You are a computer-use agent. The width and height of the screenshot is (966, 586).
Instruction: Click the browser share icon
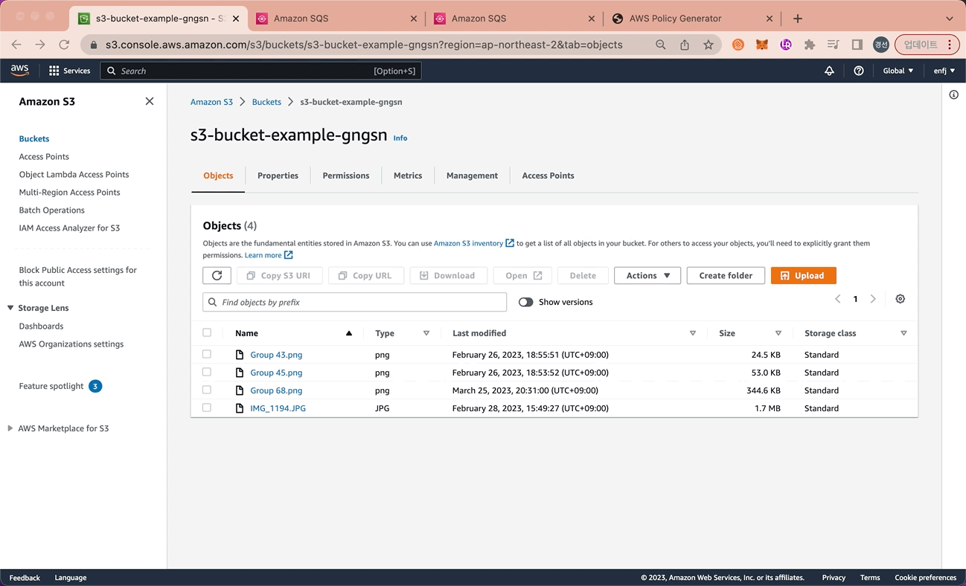685,45
